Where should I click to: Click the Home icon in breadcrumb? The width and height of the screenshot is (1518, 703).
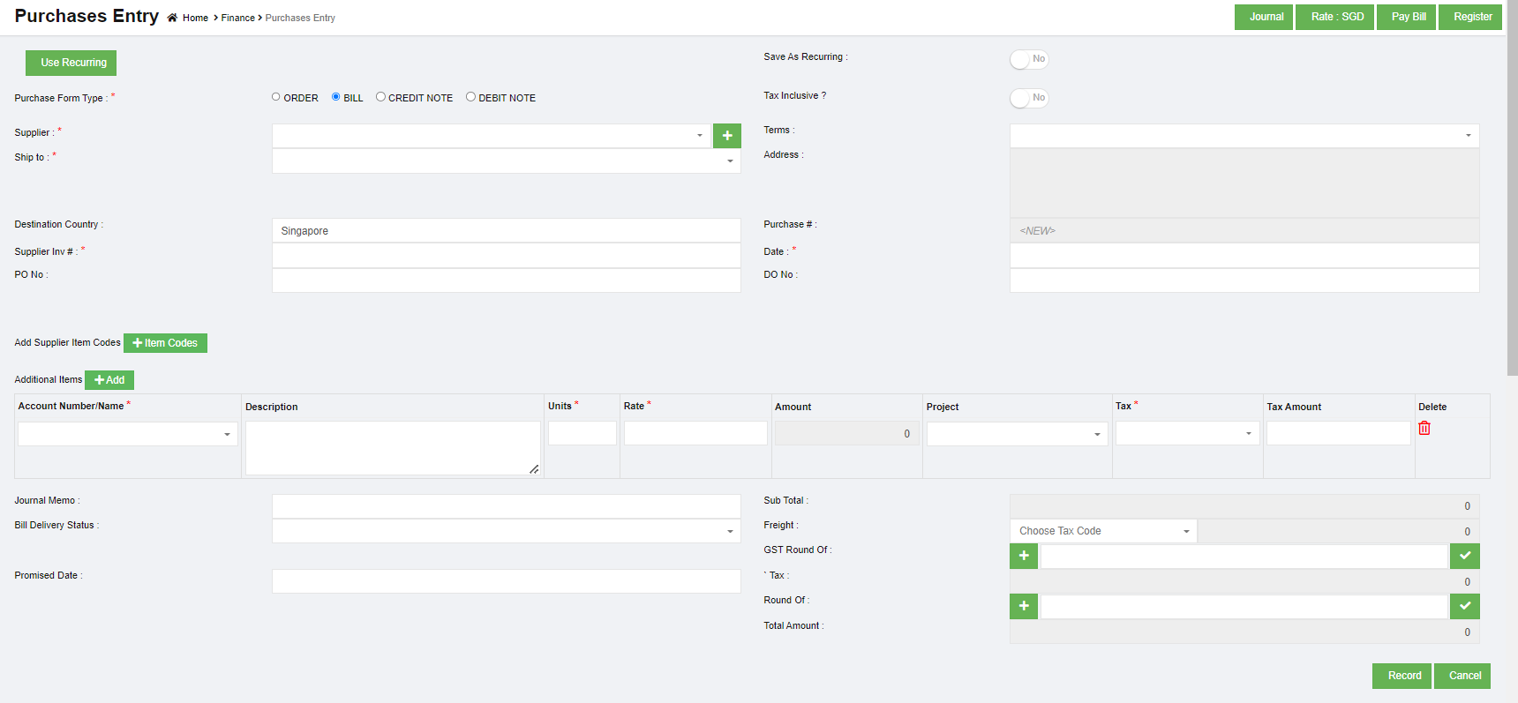[172, 18]
